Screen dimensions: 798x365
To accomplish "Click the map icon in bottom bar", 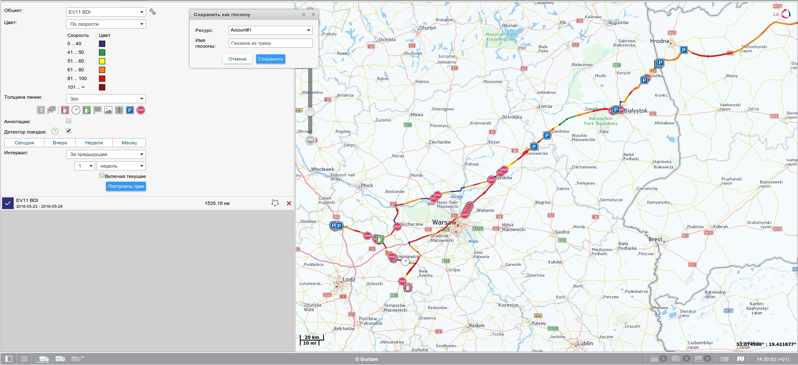I will point(740,359).
